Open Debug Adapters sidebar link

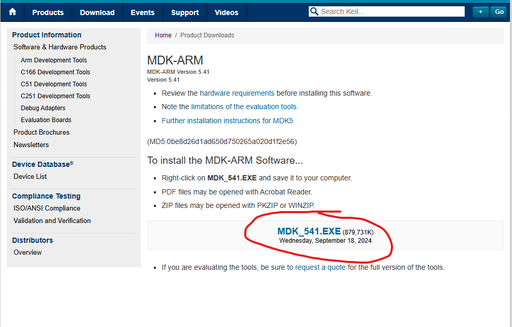(x=43, y=108)
